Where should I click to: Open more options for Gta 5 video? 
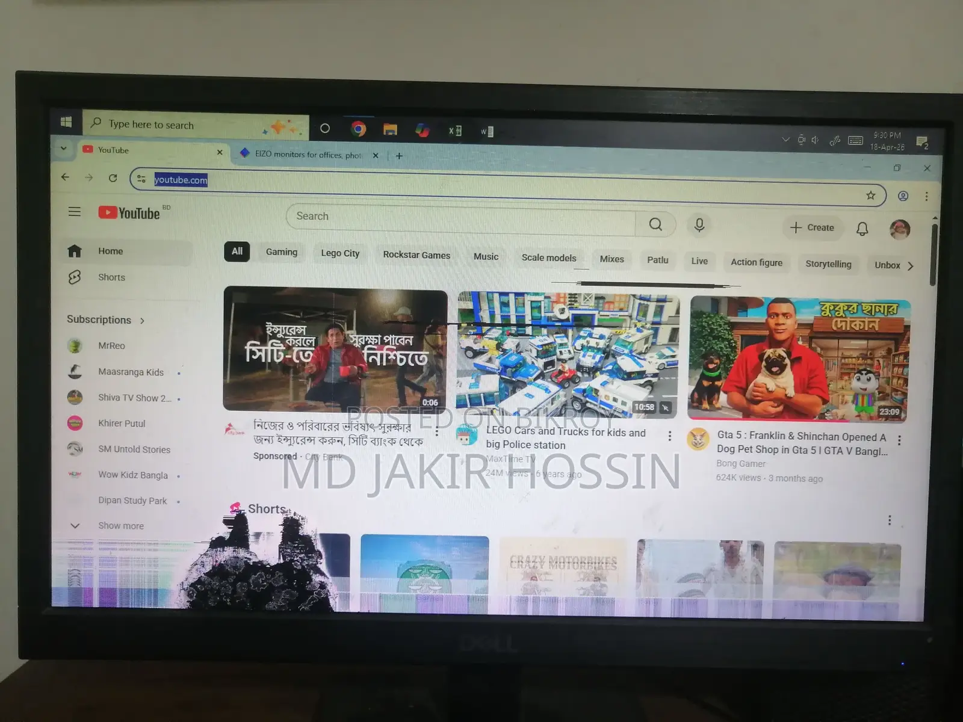[899, 440]
